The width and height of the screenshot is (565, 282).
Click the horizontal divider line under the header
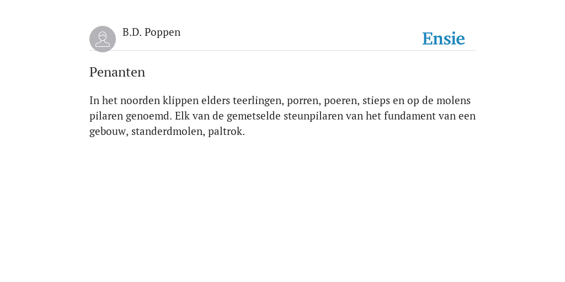282,50
